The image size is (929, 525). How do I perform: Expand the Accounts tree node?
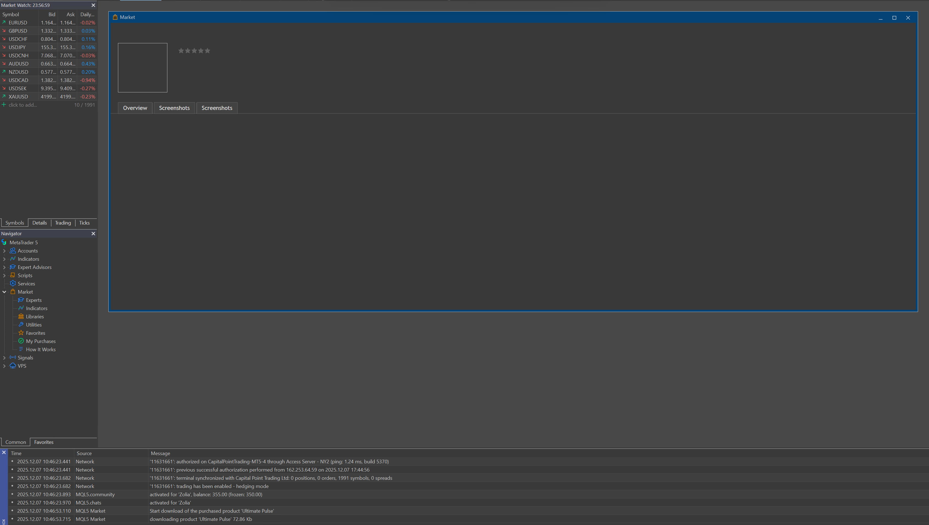pos(4,251)
